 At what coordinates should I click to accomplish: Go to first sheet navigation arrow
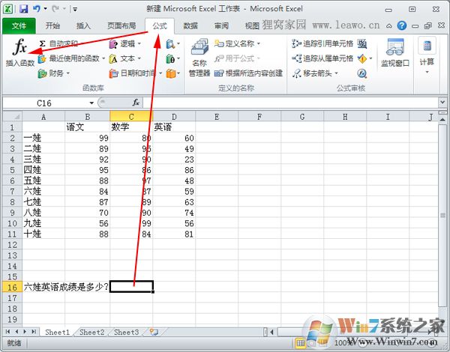point(7,332)
